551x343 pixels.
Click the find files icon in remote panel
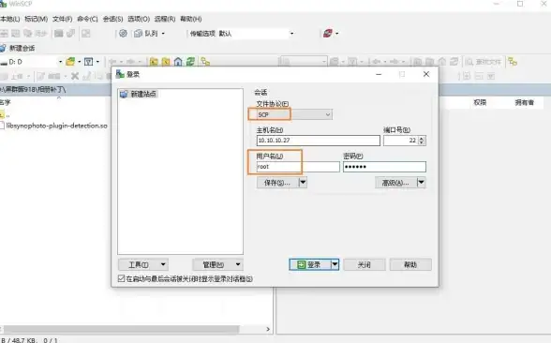click(x=484, y=62)
